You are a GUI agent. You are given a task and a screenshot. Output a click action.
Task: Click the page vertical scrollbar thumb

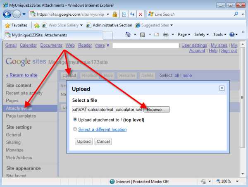[x=243, y=97]
